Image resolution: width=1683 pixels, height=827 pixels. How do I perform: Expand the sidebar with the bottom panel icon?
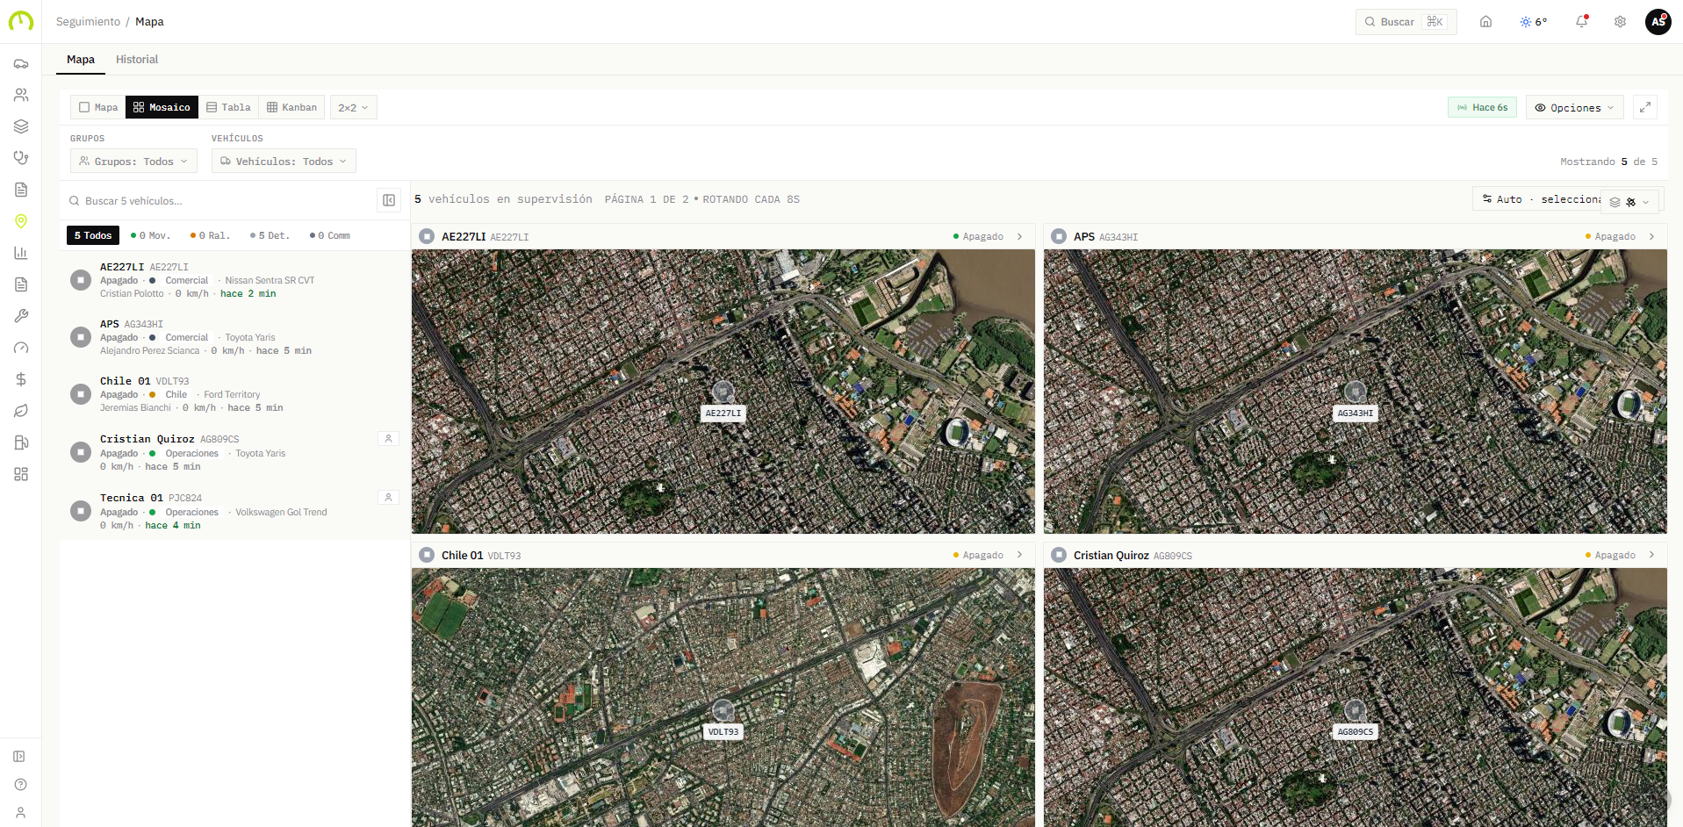[20, 757]
